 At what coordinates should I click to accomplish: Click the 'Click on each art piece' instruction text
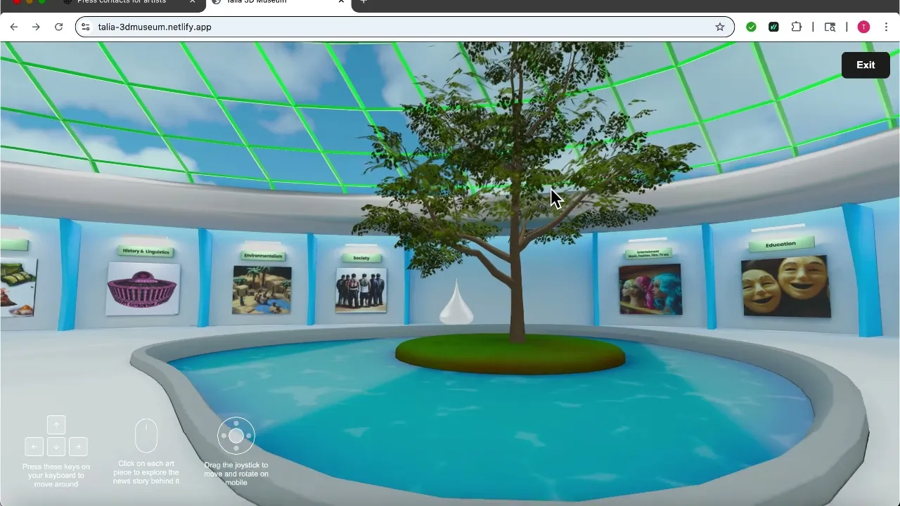pos(146,472)
